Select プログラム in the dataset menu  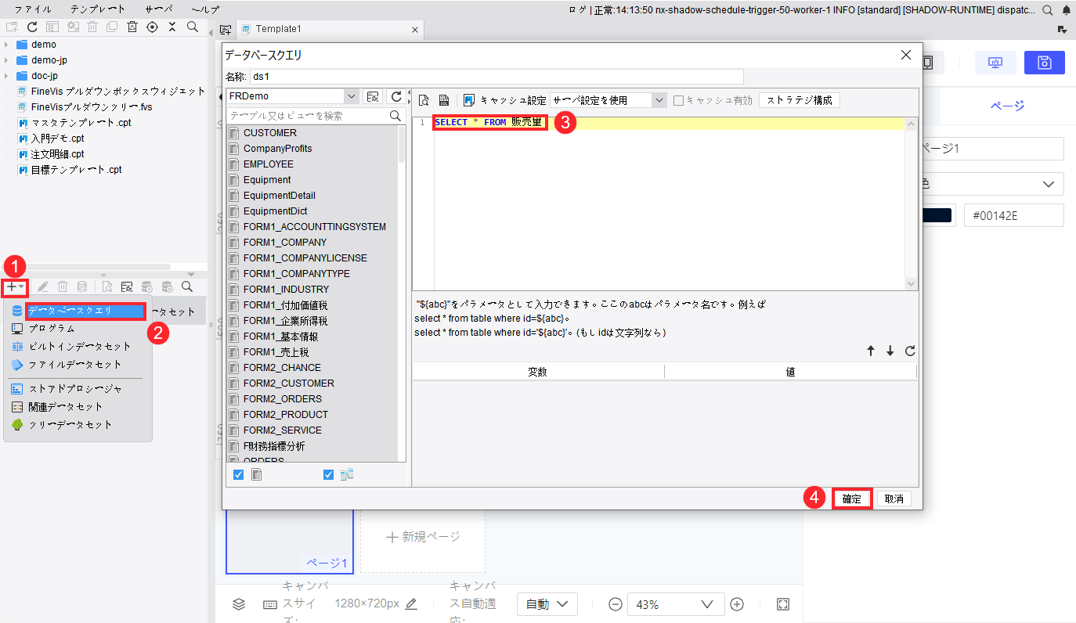click(x=52, y=329)
